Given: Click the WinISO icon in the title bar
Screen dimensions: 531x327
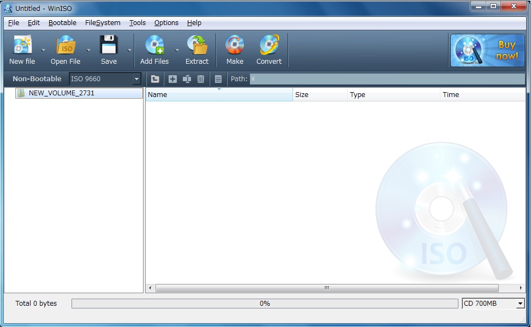Looking at the screenshot, I should [8, 8].
